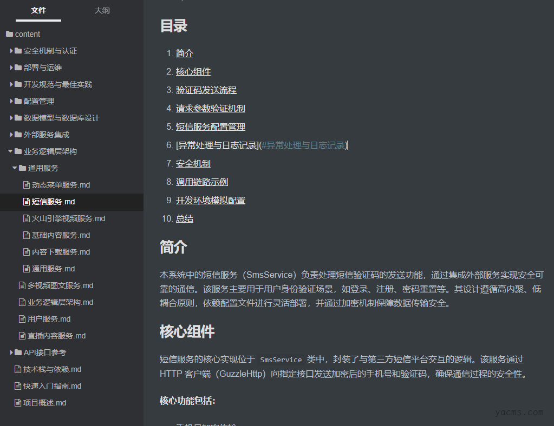Click the 总结 link in the 目录
This screenshot has height=426, width=554.
pyautogui.click(x=183, y=218)
